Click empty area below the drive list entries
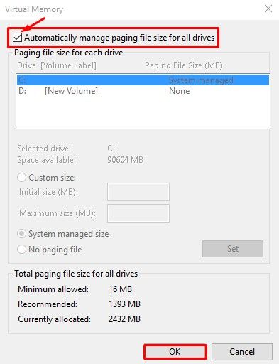Screen dimensions: 279x364 [x=143, y=112]
